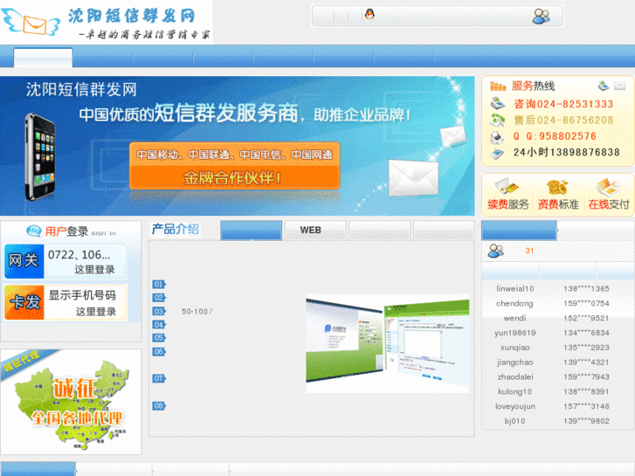Click the green telephone icon beside 售后

point(497,120)
